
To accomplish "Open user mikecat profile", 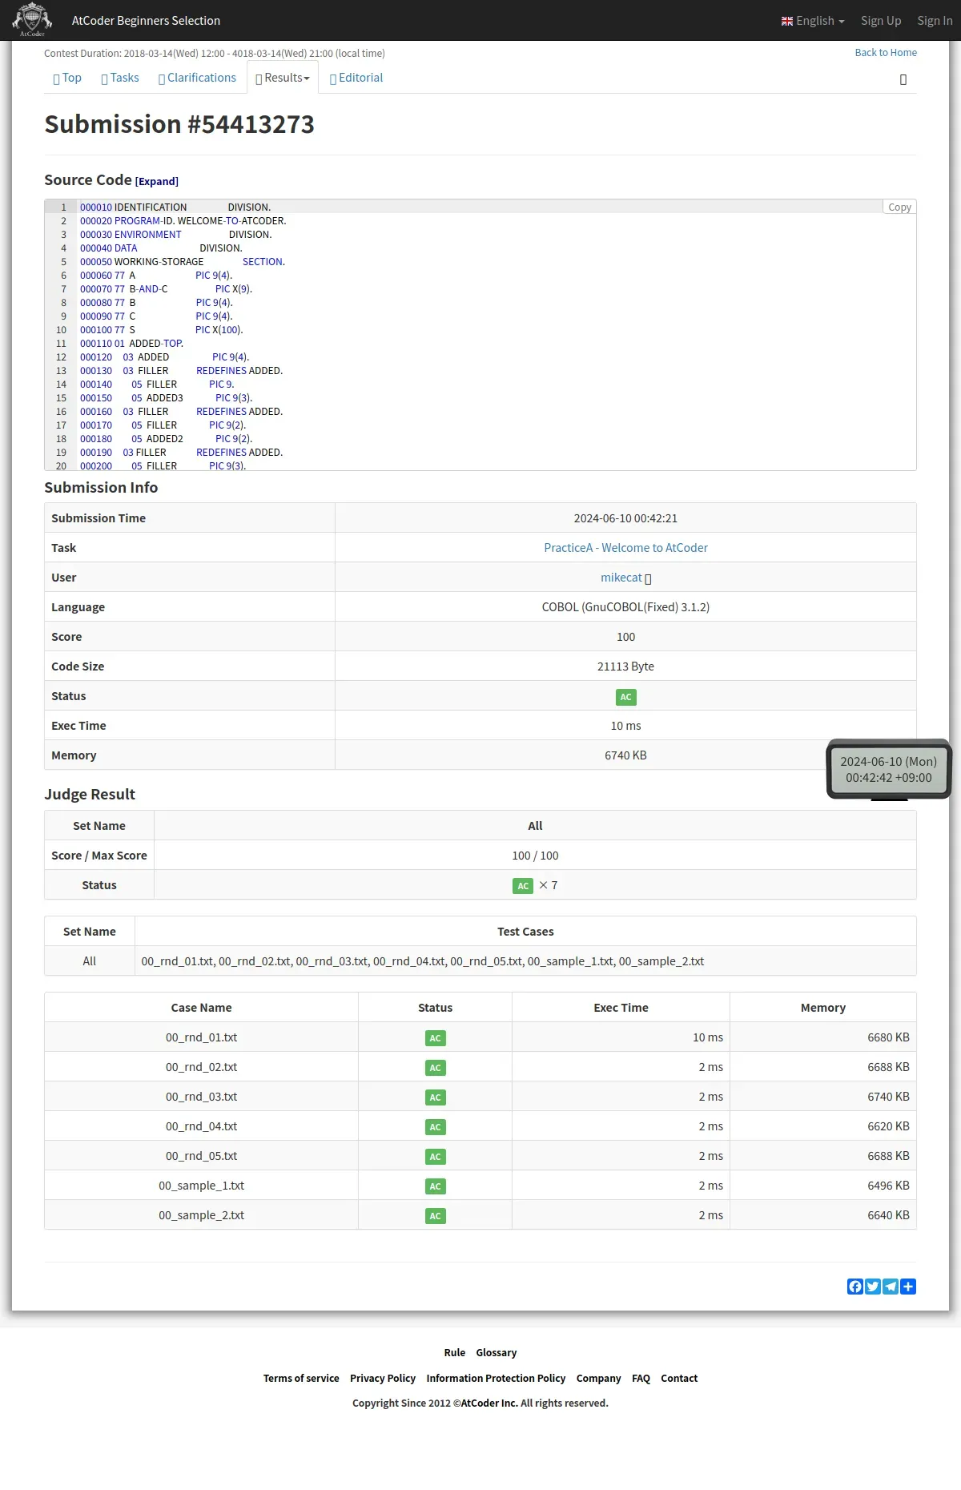I will click(621, 578).
